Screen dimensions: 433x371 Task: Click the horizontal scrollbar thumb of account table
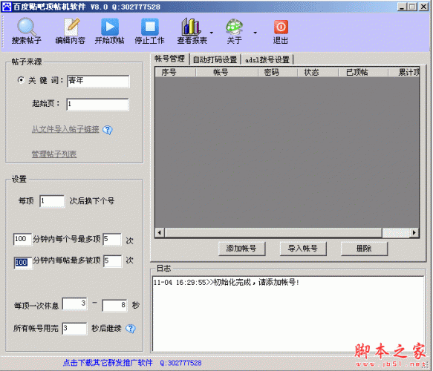[x=273, y=232]
